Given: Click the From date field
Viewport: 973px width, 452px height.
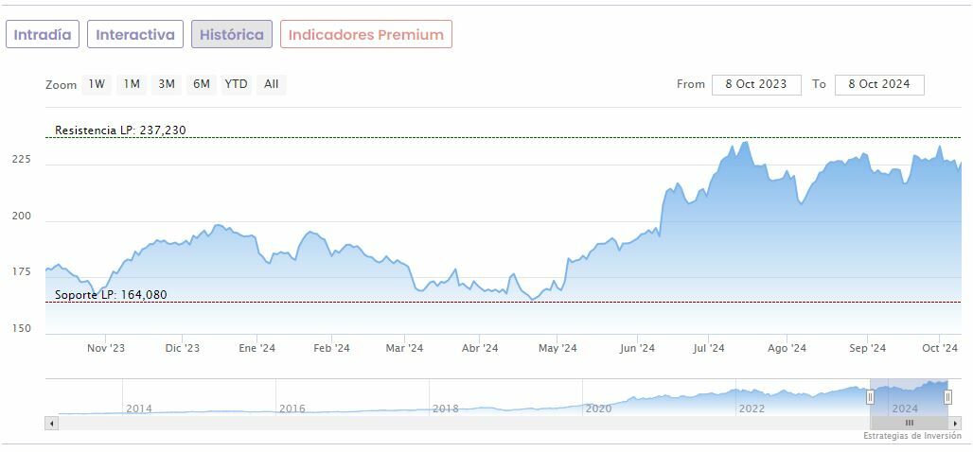Looking at the screenshot, I should [756, 84].
